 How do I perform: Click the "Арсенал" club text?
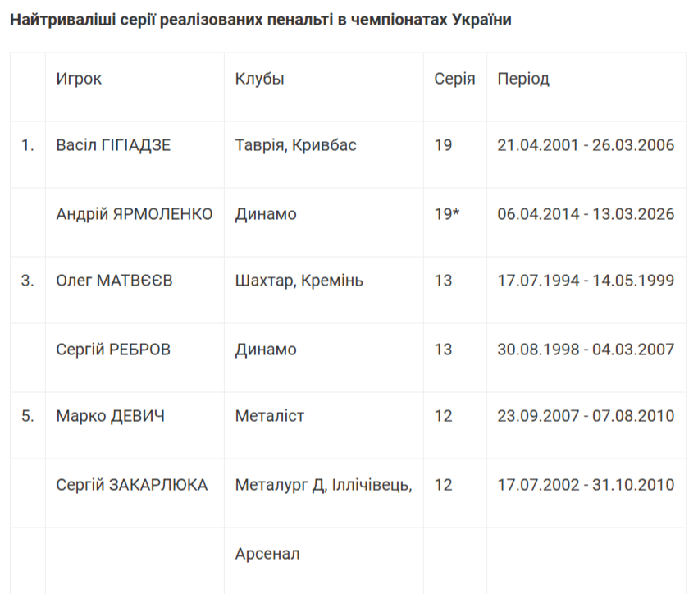pos(267,554)
